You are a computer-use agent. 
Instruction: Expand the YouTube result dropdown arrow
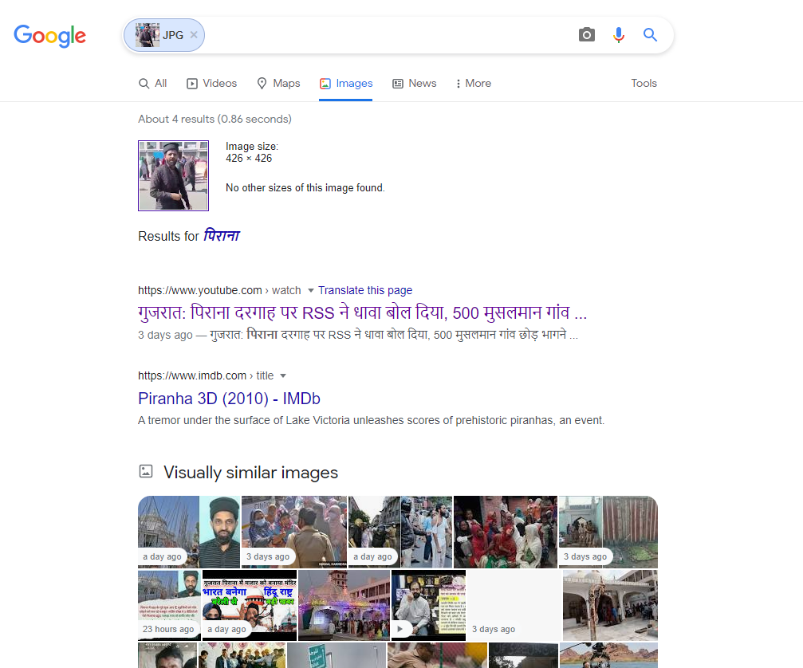[x=311, y=291]
